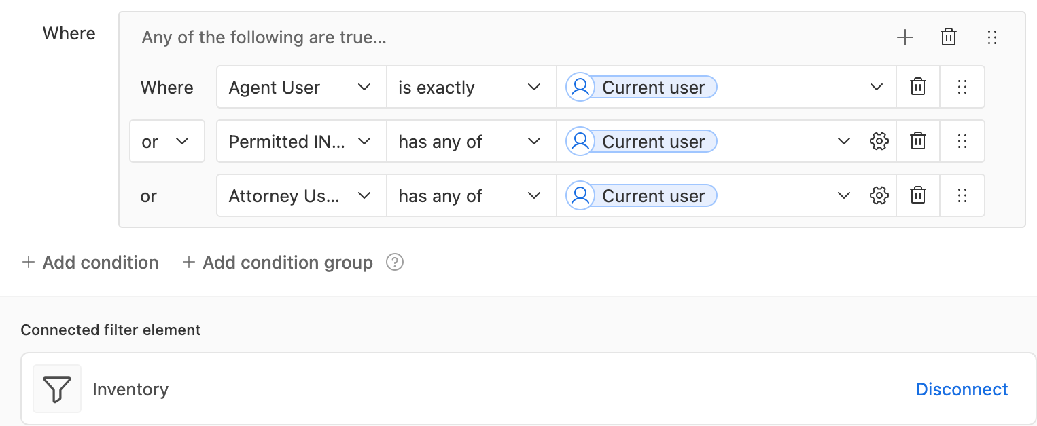Open the 'is exactly' operator dropdown
Image resolution: width=1037 pixels, height=426 pixels.
(472, 87)
